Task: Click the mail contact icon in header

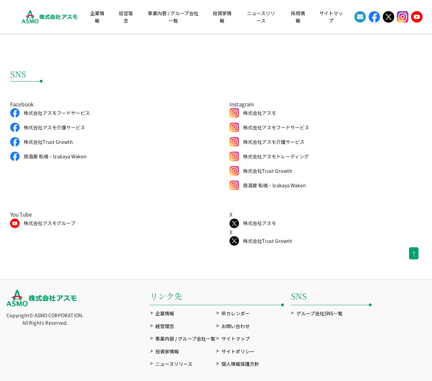Action: click(360, 17)
